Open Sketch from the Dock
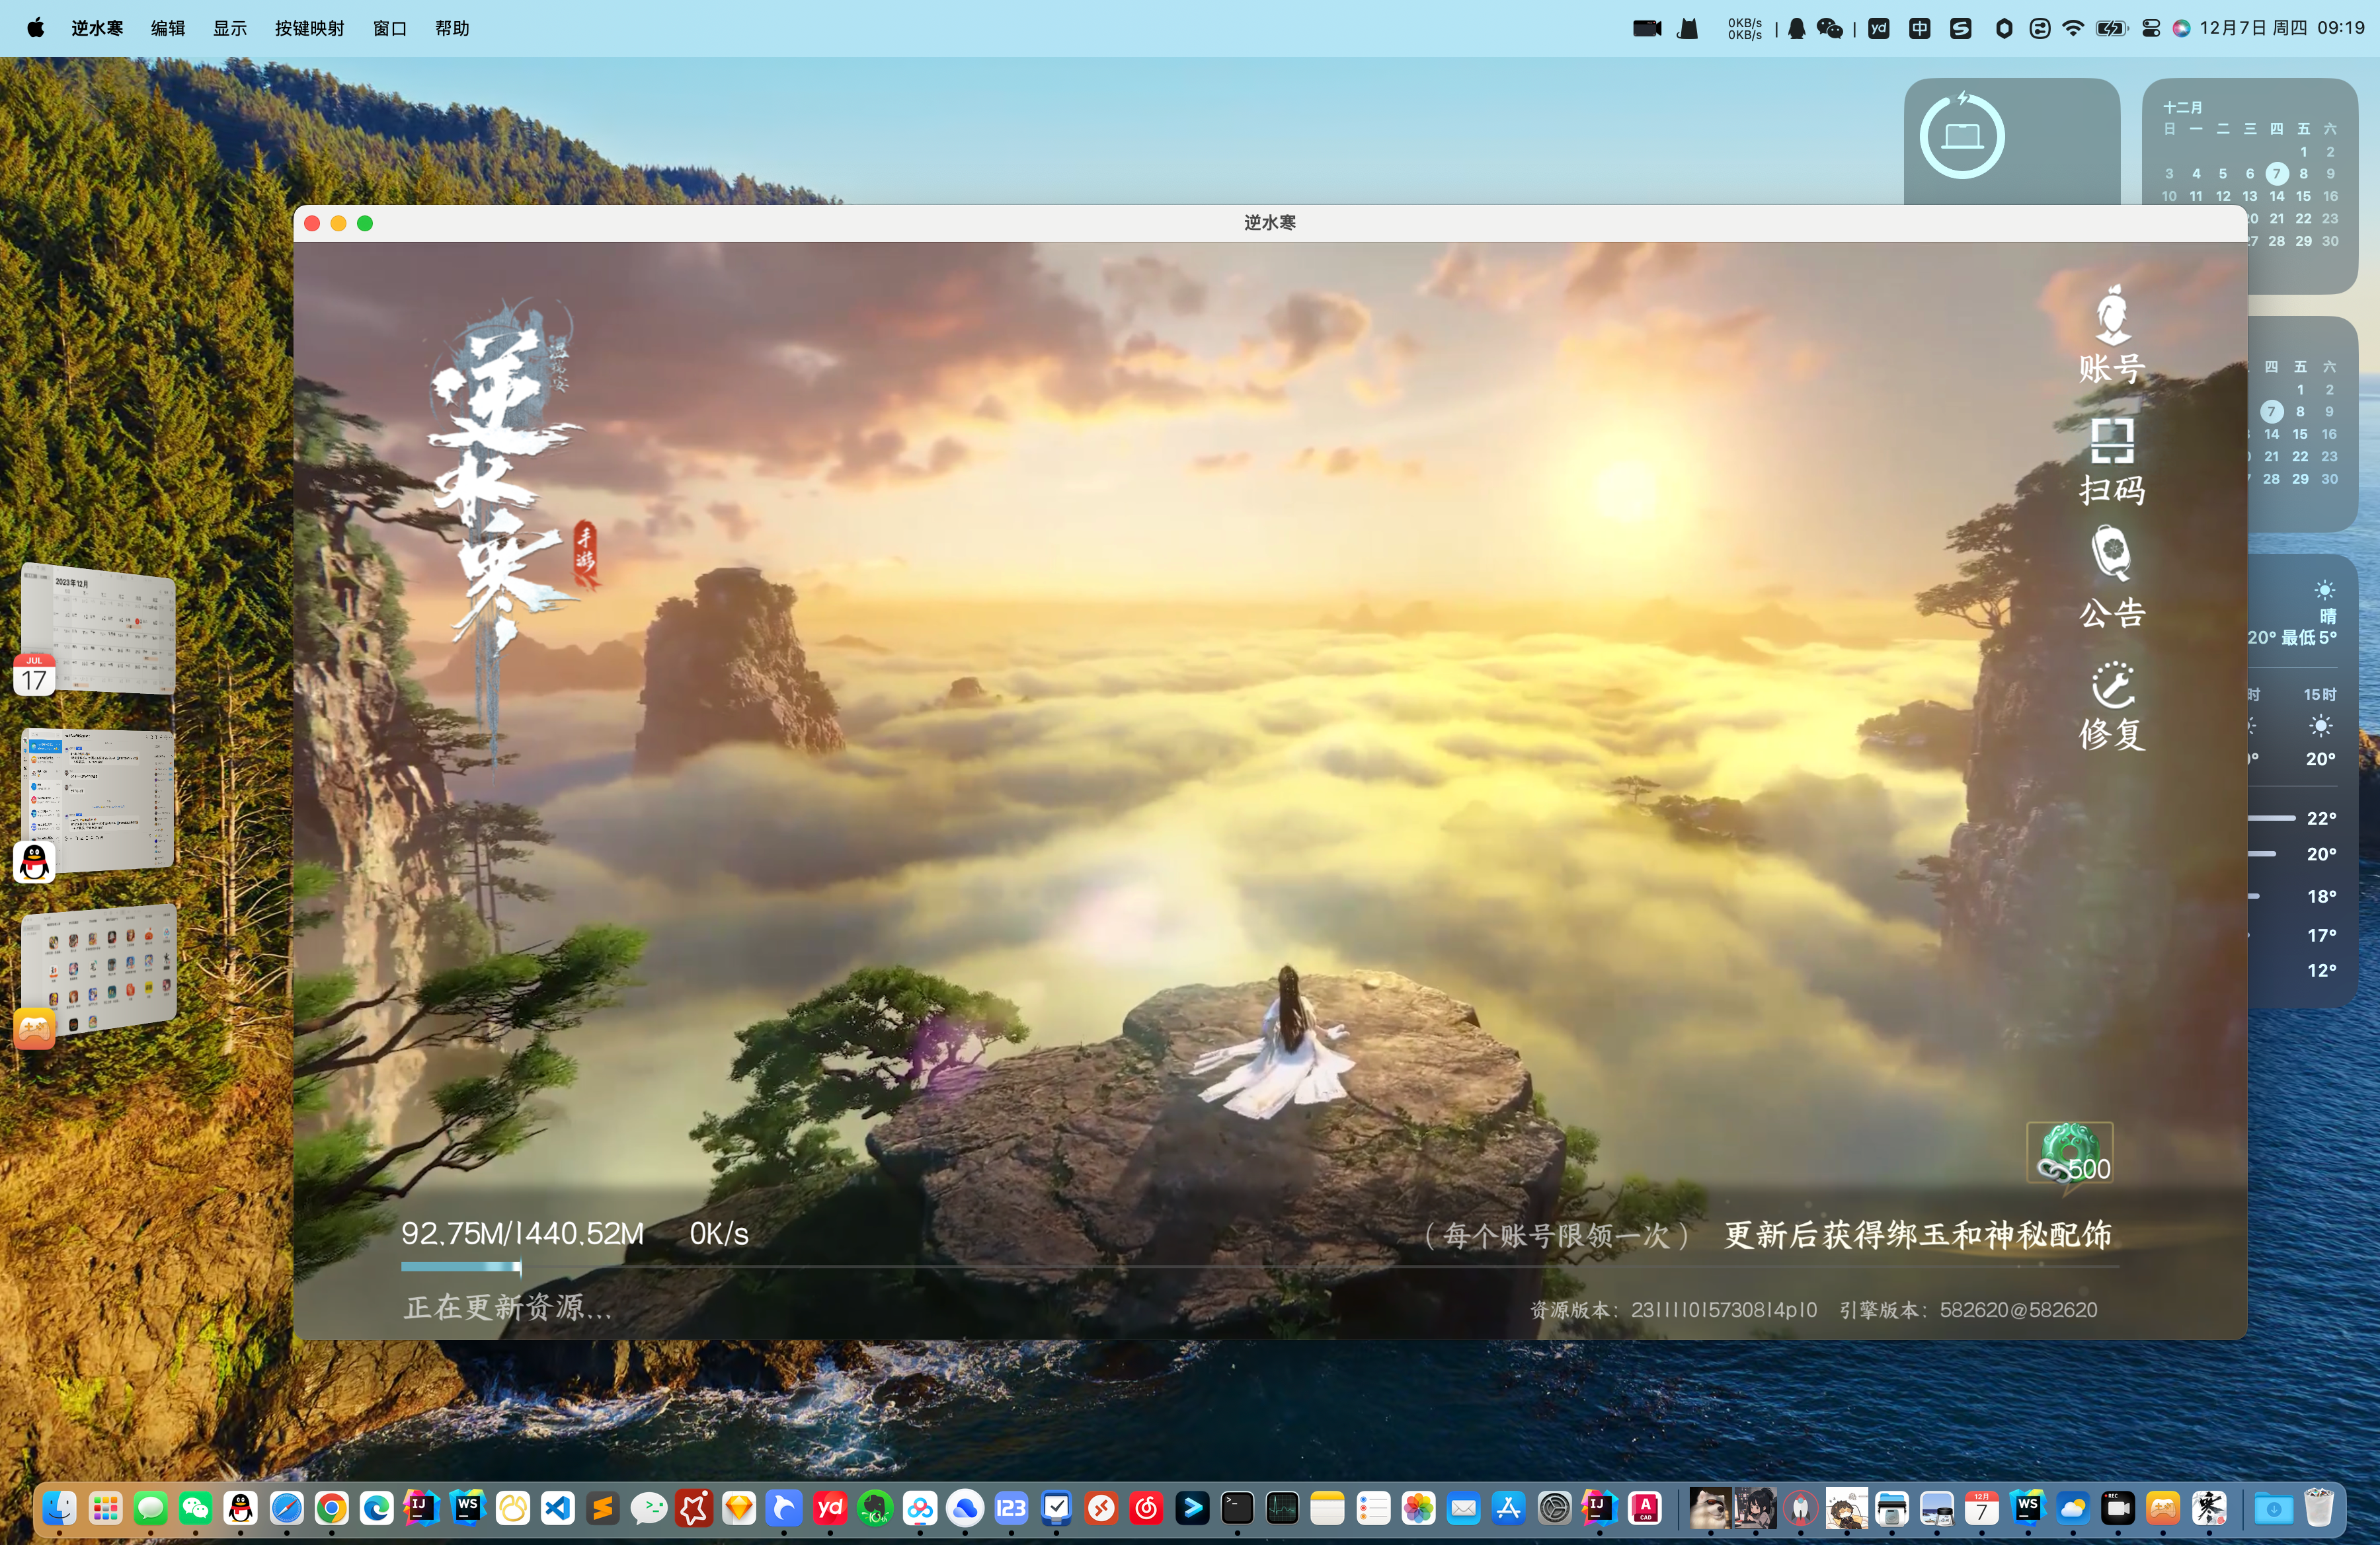Viewport: 2380px width, 1545px height. click(x=739, y=1507)
